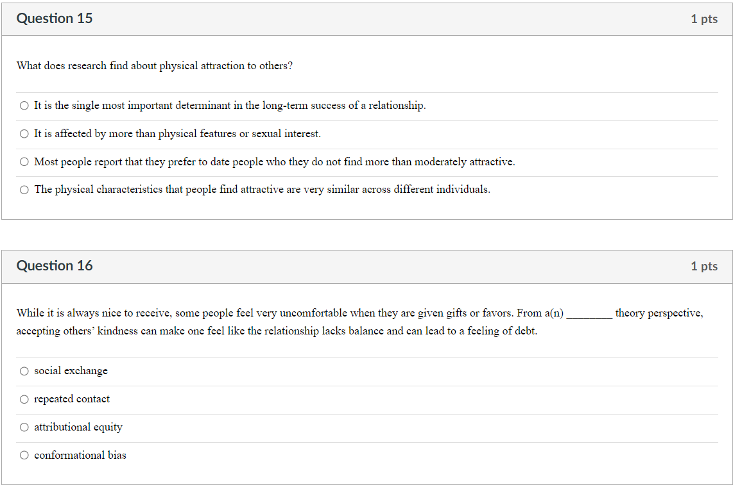Click the 'What does research find' question text
The height and width of the screenshot is (485, 733).
[x=154, y=66]
